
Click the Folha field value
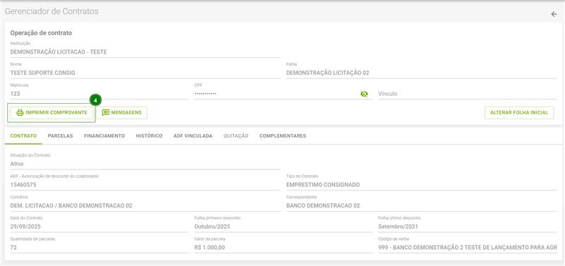(x=421, y=73)
